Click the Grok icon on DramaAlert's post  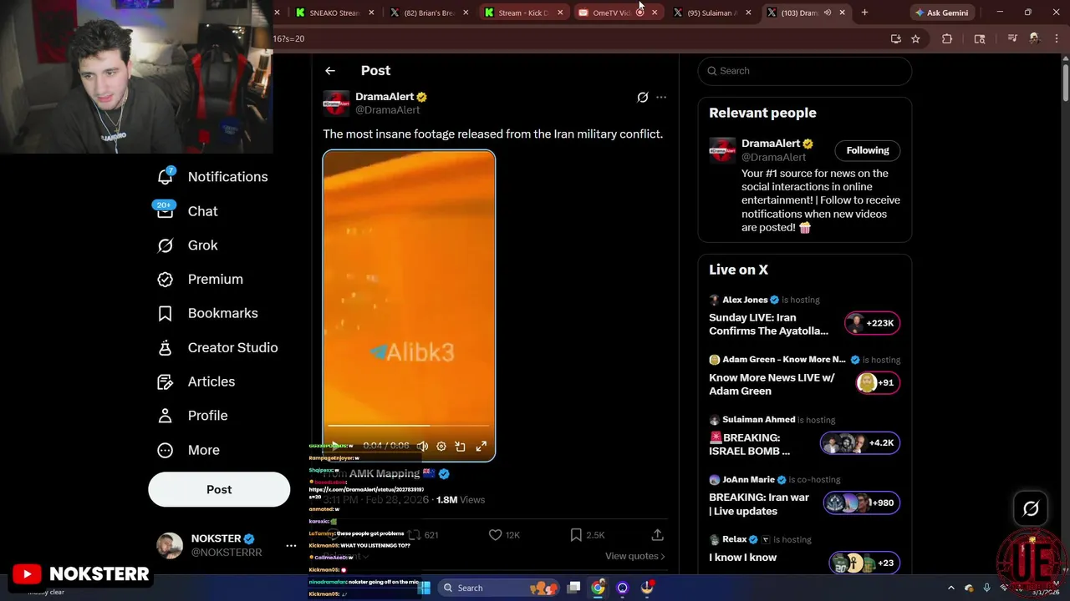[642, 98]
